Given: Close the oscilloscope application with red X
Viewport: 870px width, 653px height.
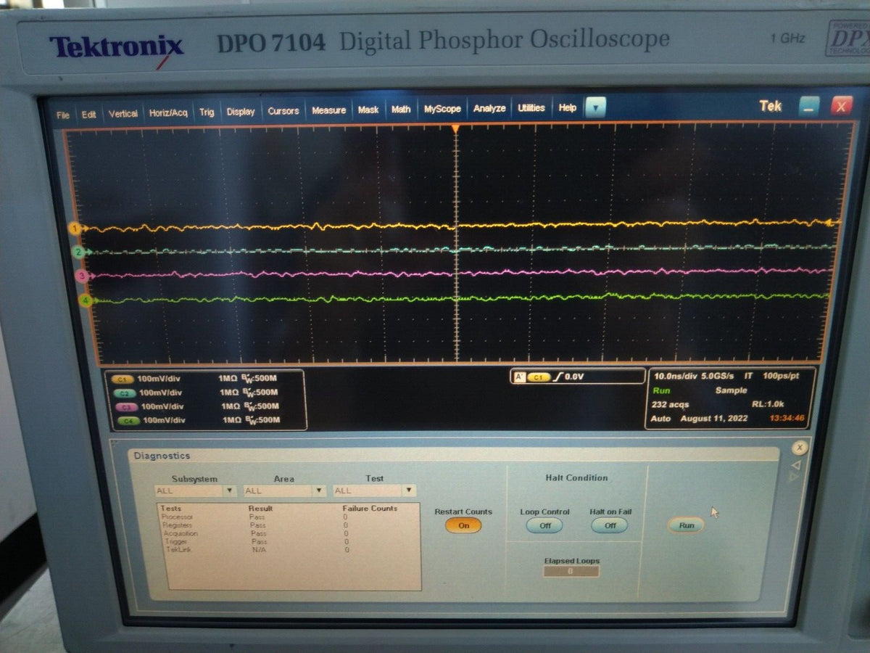Looking at the screenshot, I should 841,107.
